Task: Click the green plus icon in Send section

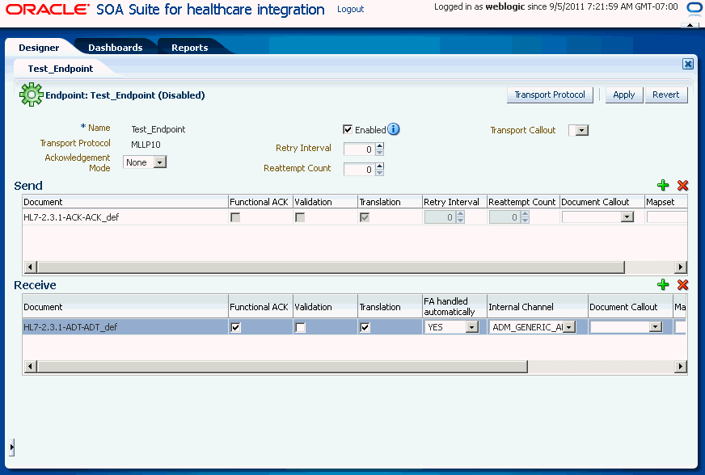Action: (x=663, y=185)
